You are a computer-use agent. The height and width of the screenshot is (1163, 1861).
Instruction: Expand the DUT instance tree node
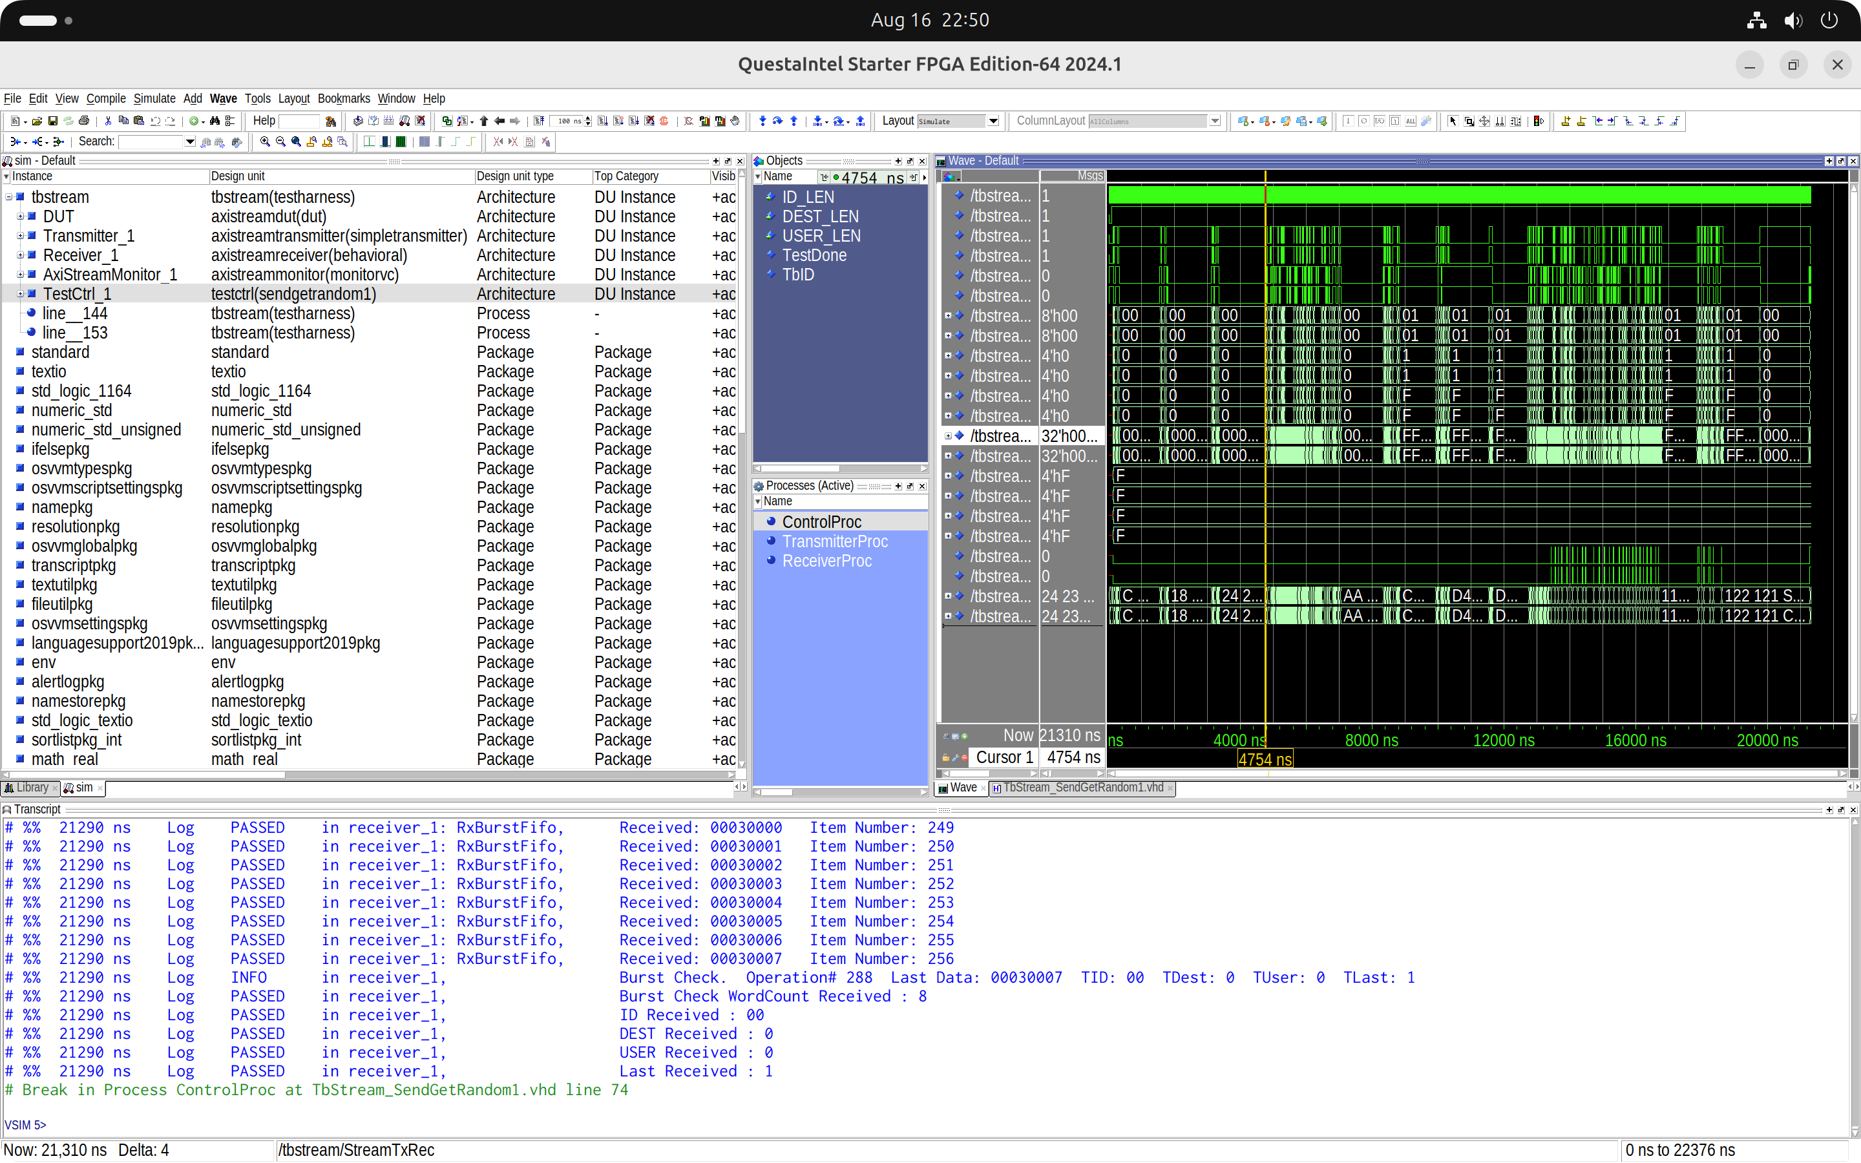[x=20, y=217]
